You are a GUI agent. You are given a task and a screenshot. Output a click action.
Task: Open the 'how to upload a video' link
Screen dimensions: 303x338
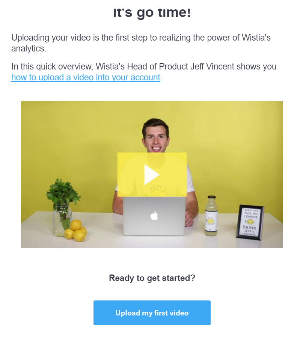86,77
